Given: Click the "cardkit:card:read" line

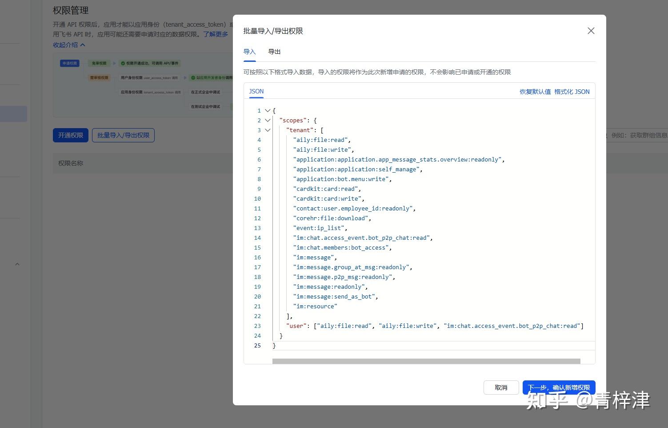Looking at the screenshot, I should coord(327,189).
